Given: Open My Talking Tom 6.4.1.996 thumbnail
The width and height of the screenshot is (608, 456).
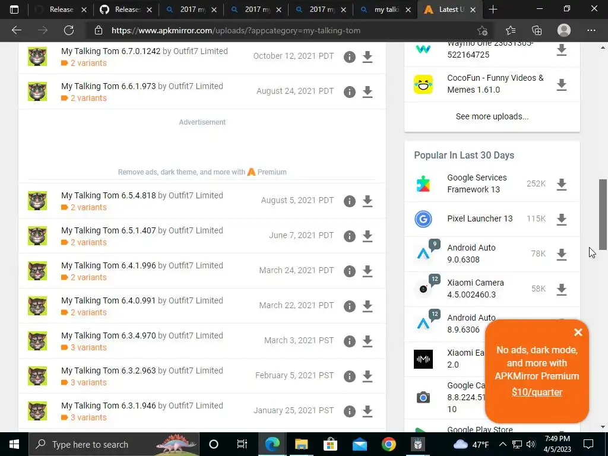Looking at the screenshot, I should click(37, 271).
